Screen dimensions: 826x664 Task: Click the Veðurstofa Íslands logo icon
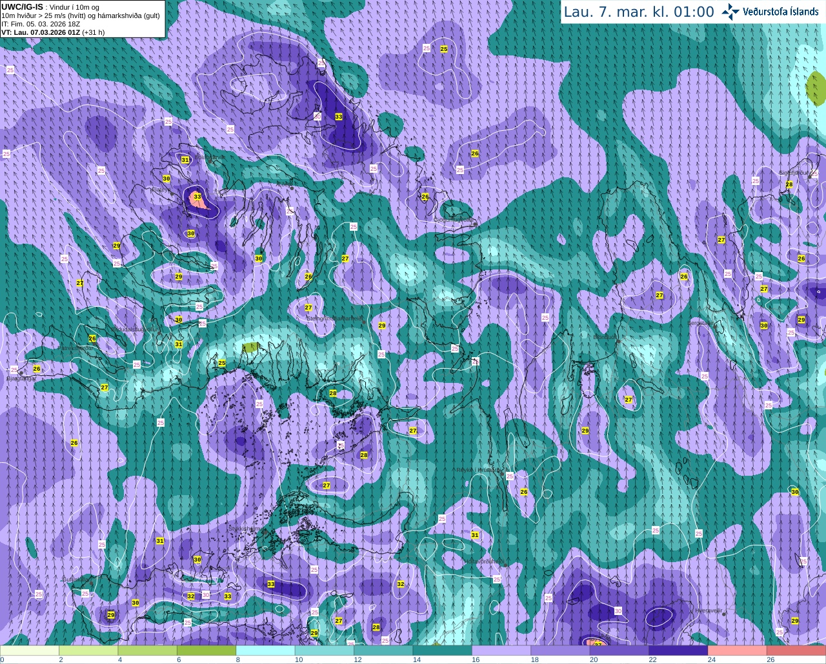pyautogui.click(x=730, y=12)
